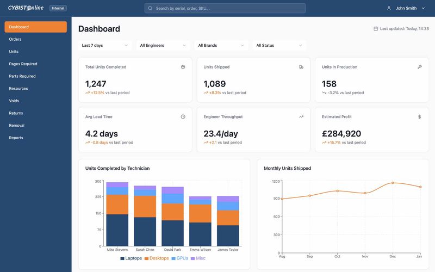
Task: Open Removal in the sidebar
Action: point(35,126)
